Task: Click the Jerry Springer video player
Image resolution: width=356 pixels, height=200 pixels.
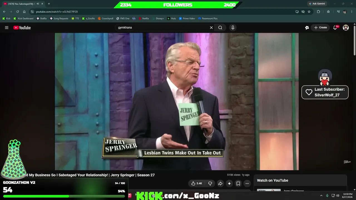Action: (x=177, y=101)
